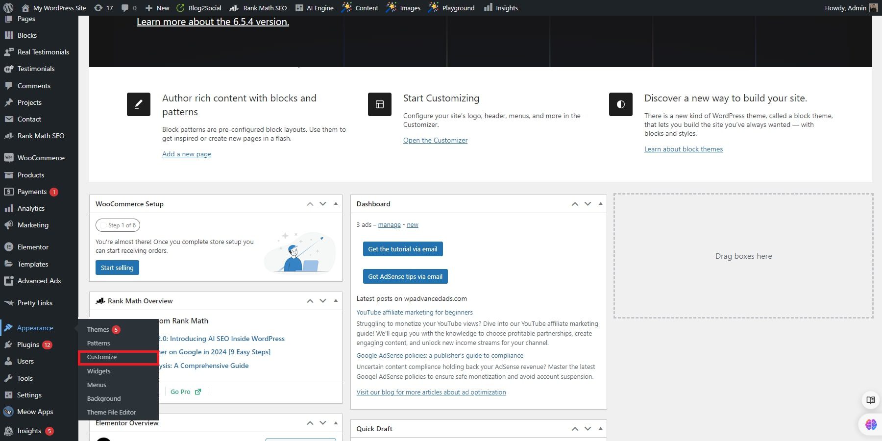Image resolution: width=882 pixels, height=441 pixels.
Task: Open the Theme File Editor menu entry
Action: point(111,412)
